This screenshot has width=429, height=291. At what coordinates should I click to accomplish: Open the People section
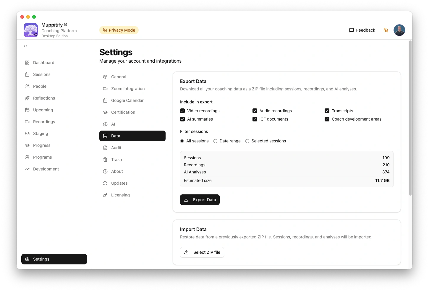click(x=39, y=86)
